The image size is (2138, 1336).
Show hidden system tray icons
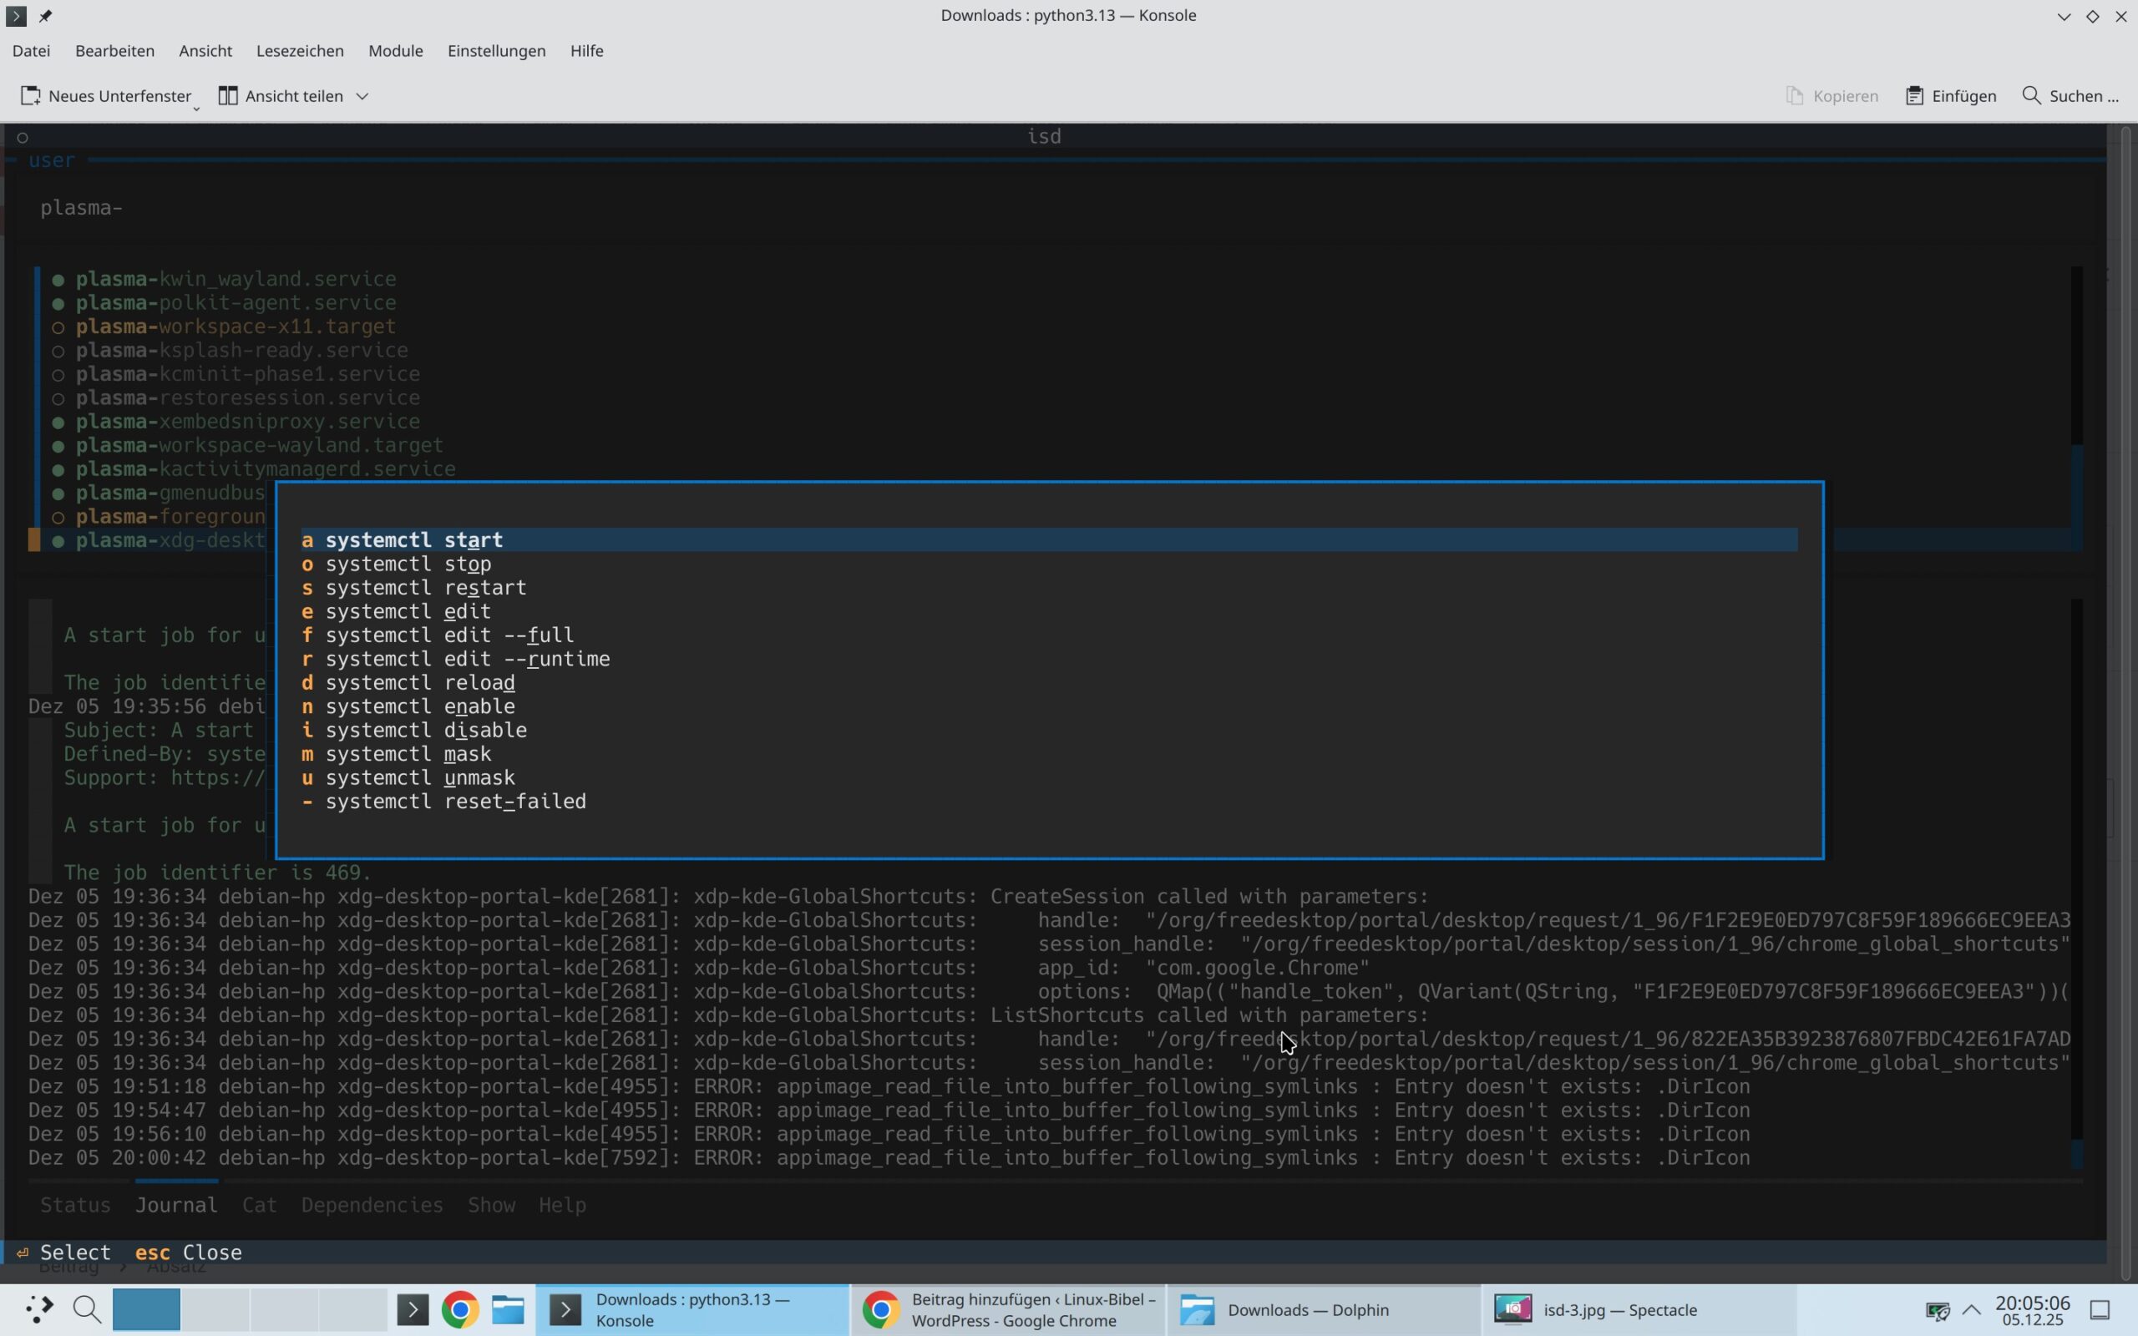point(1971,1309)
